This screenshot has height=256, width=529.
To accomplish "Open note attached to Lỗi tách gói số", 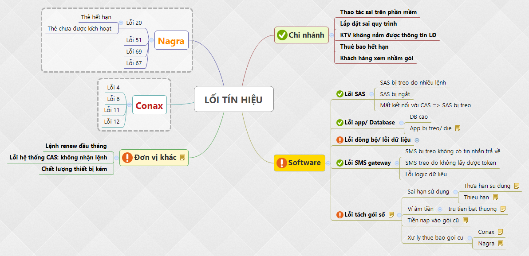I will [391, 215].
